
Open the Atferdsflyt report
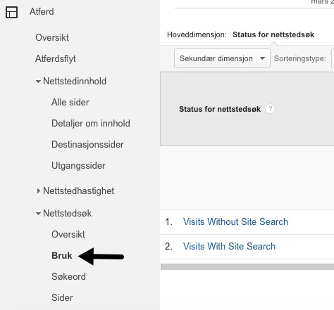click(56, 59)
